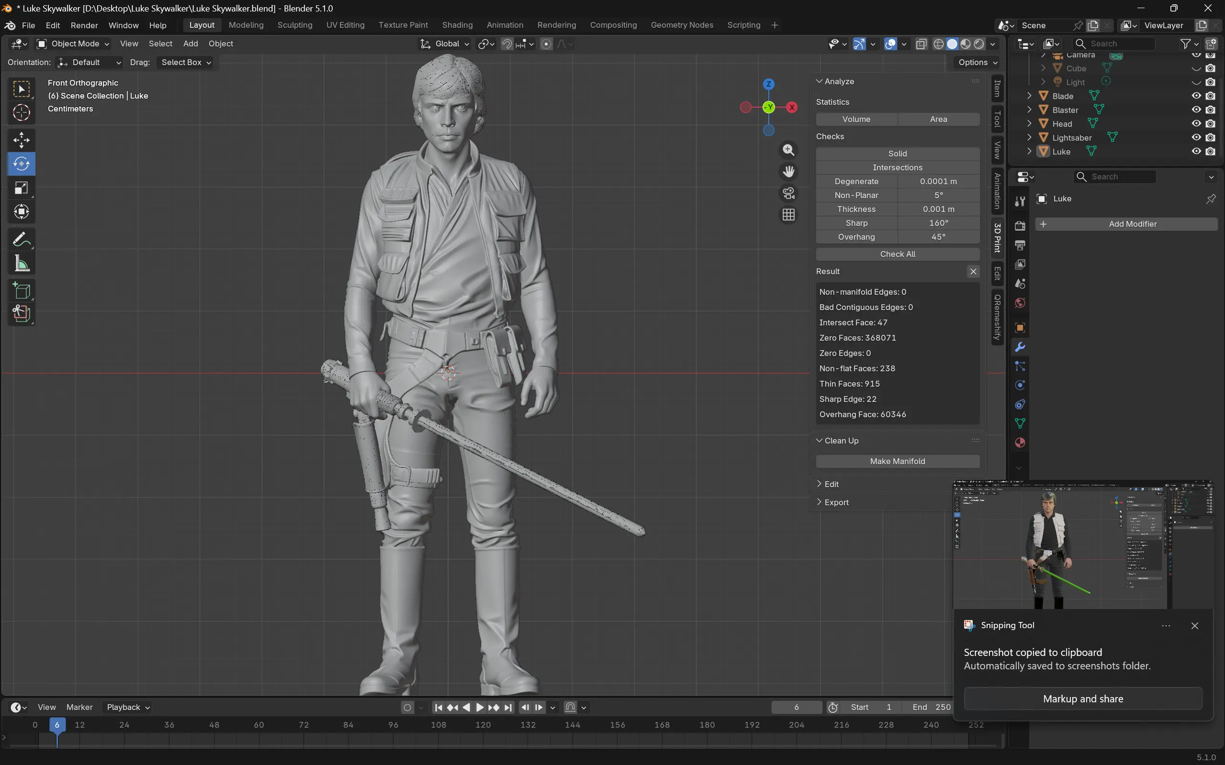The width and height of the screenshot is (1225, 765).
Task: Open the Object Mode dropdown
Action: tap(73, 44)
